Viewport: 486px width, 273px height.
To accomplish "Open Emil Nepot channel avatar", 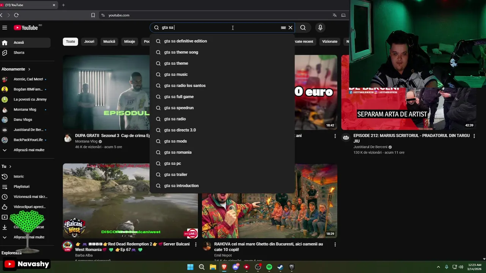I will pyautogui.click(x=207, y=246).
